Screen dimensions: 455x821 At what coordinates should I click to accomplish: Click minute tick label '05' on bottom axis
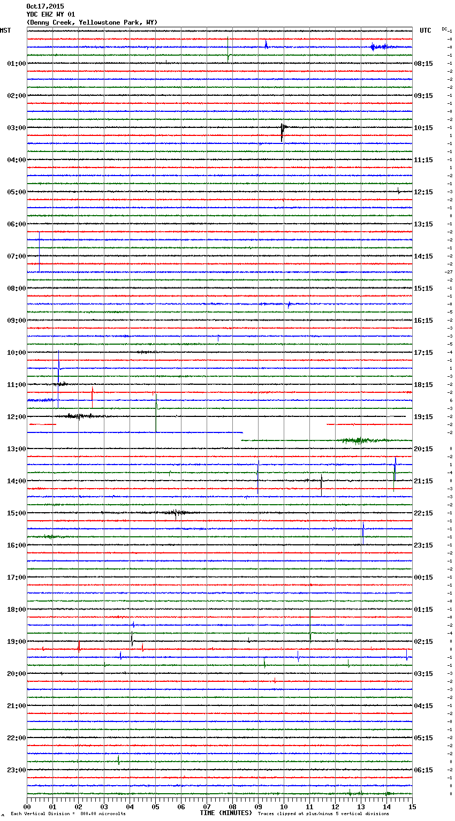click(155, 807)
